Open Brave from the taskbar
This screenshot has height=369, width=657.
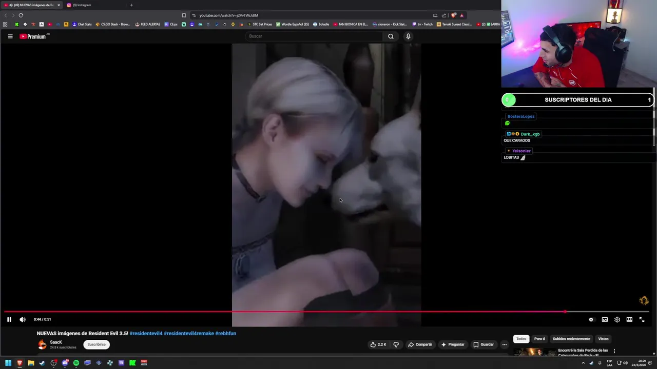click(20, 363)
